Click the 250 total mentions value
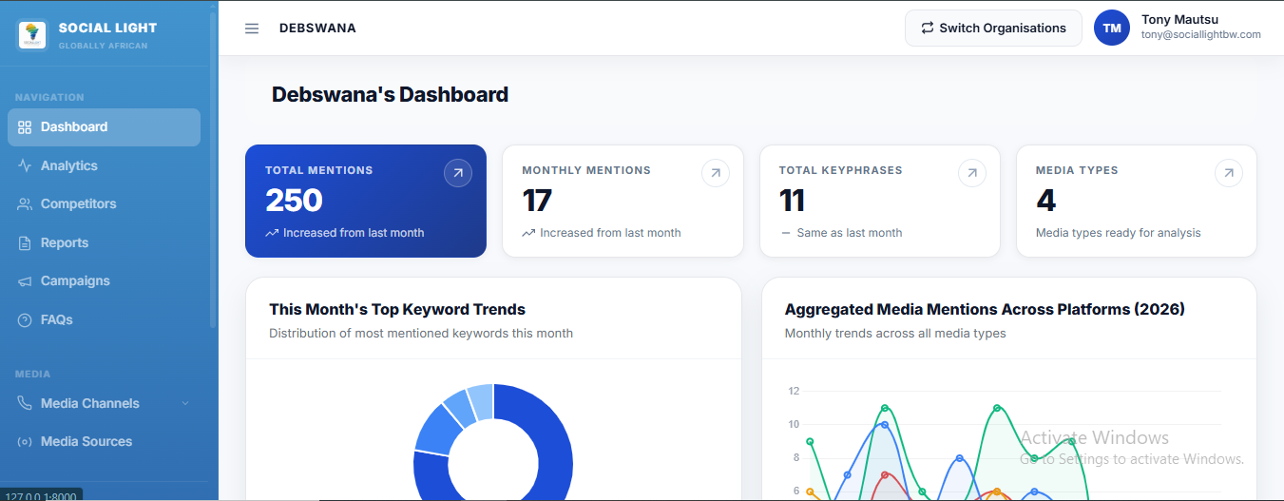 coord(294,201)
